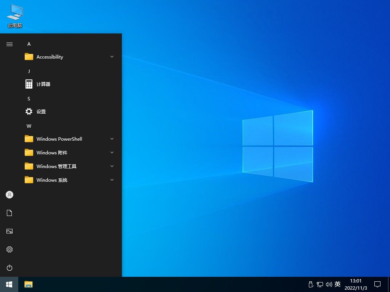Image resolution: width=390 pixels, height=292 pixels.
Task: Open the notification action center icon
Action: (x=377, y=284)
